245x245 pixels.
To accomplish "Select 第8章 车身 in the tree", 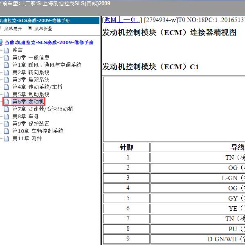I will click(x=25, y=116).
